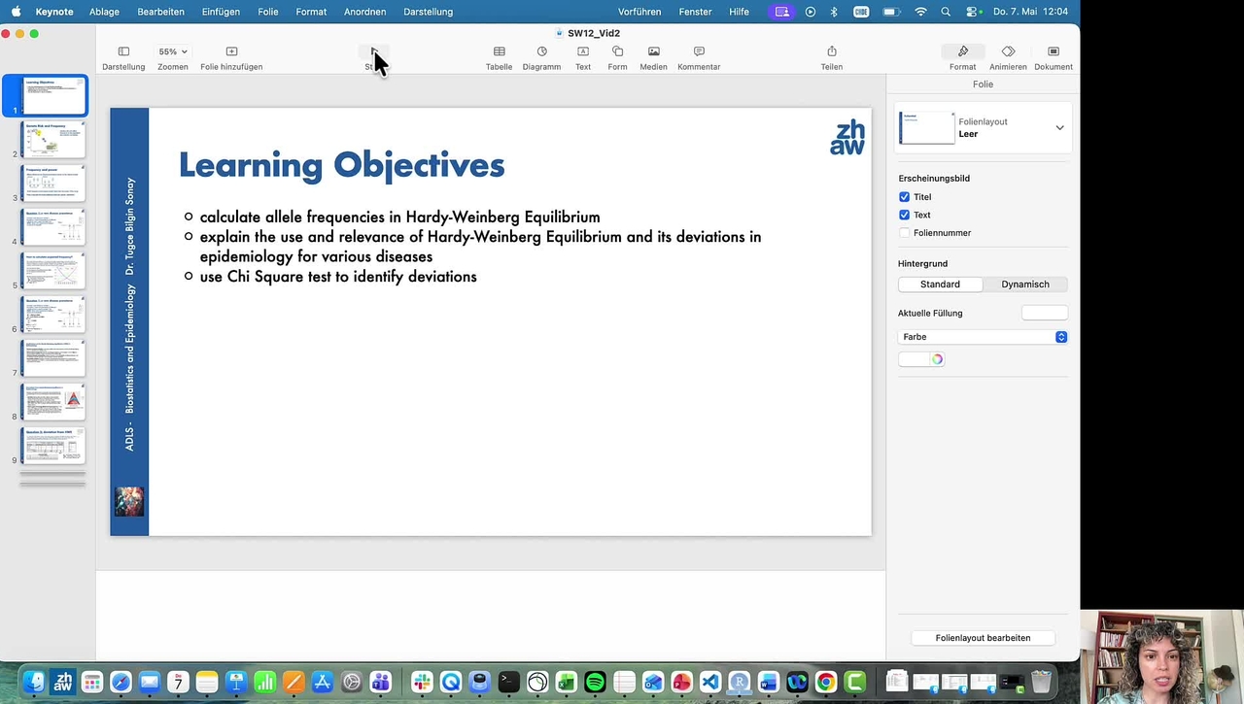Click the Learning Objectives slide title
The width and height of the screenshot is (1244, 704).
click(342, 165)
